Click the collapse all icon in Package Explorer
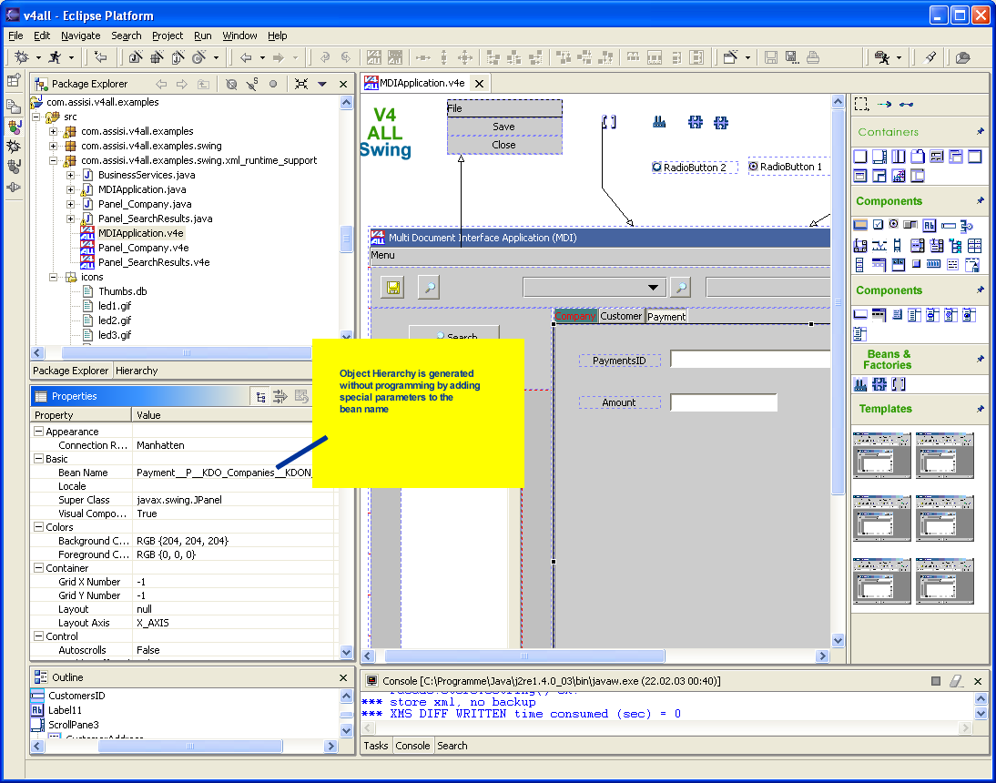 303,84
